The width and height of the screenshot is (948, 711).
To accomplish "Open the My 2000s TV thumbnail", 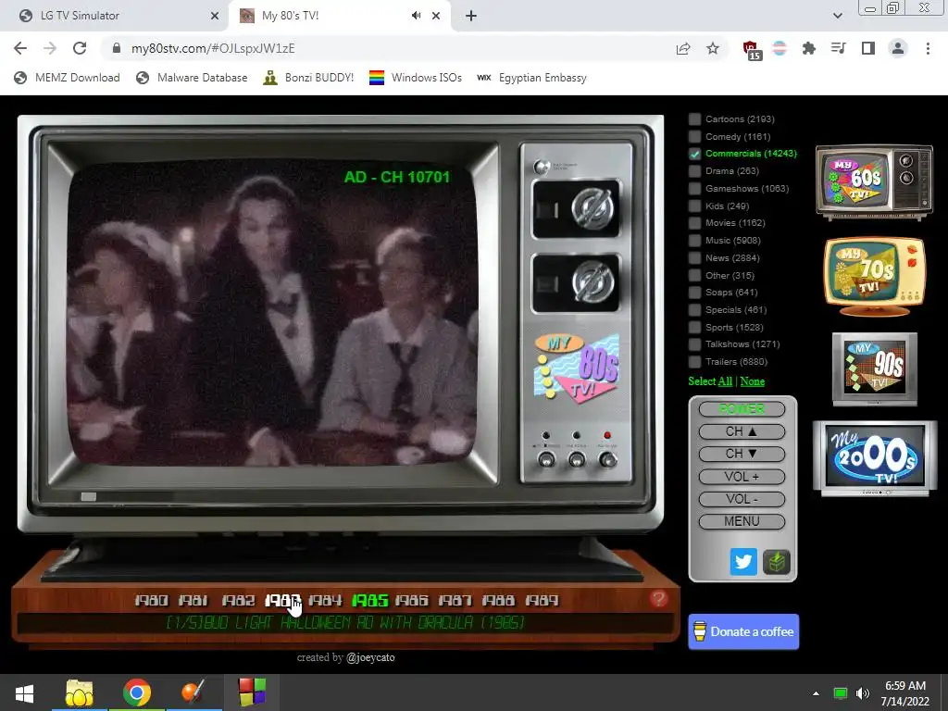I will [x=874, y=458].
